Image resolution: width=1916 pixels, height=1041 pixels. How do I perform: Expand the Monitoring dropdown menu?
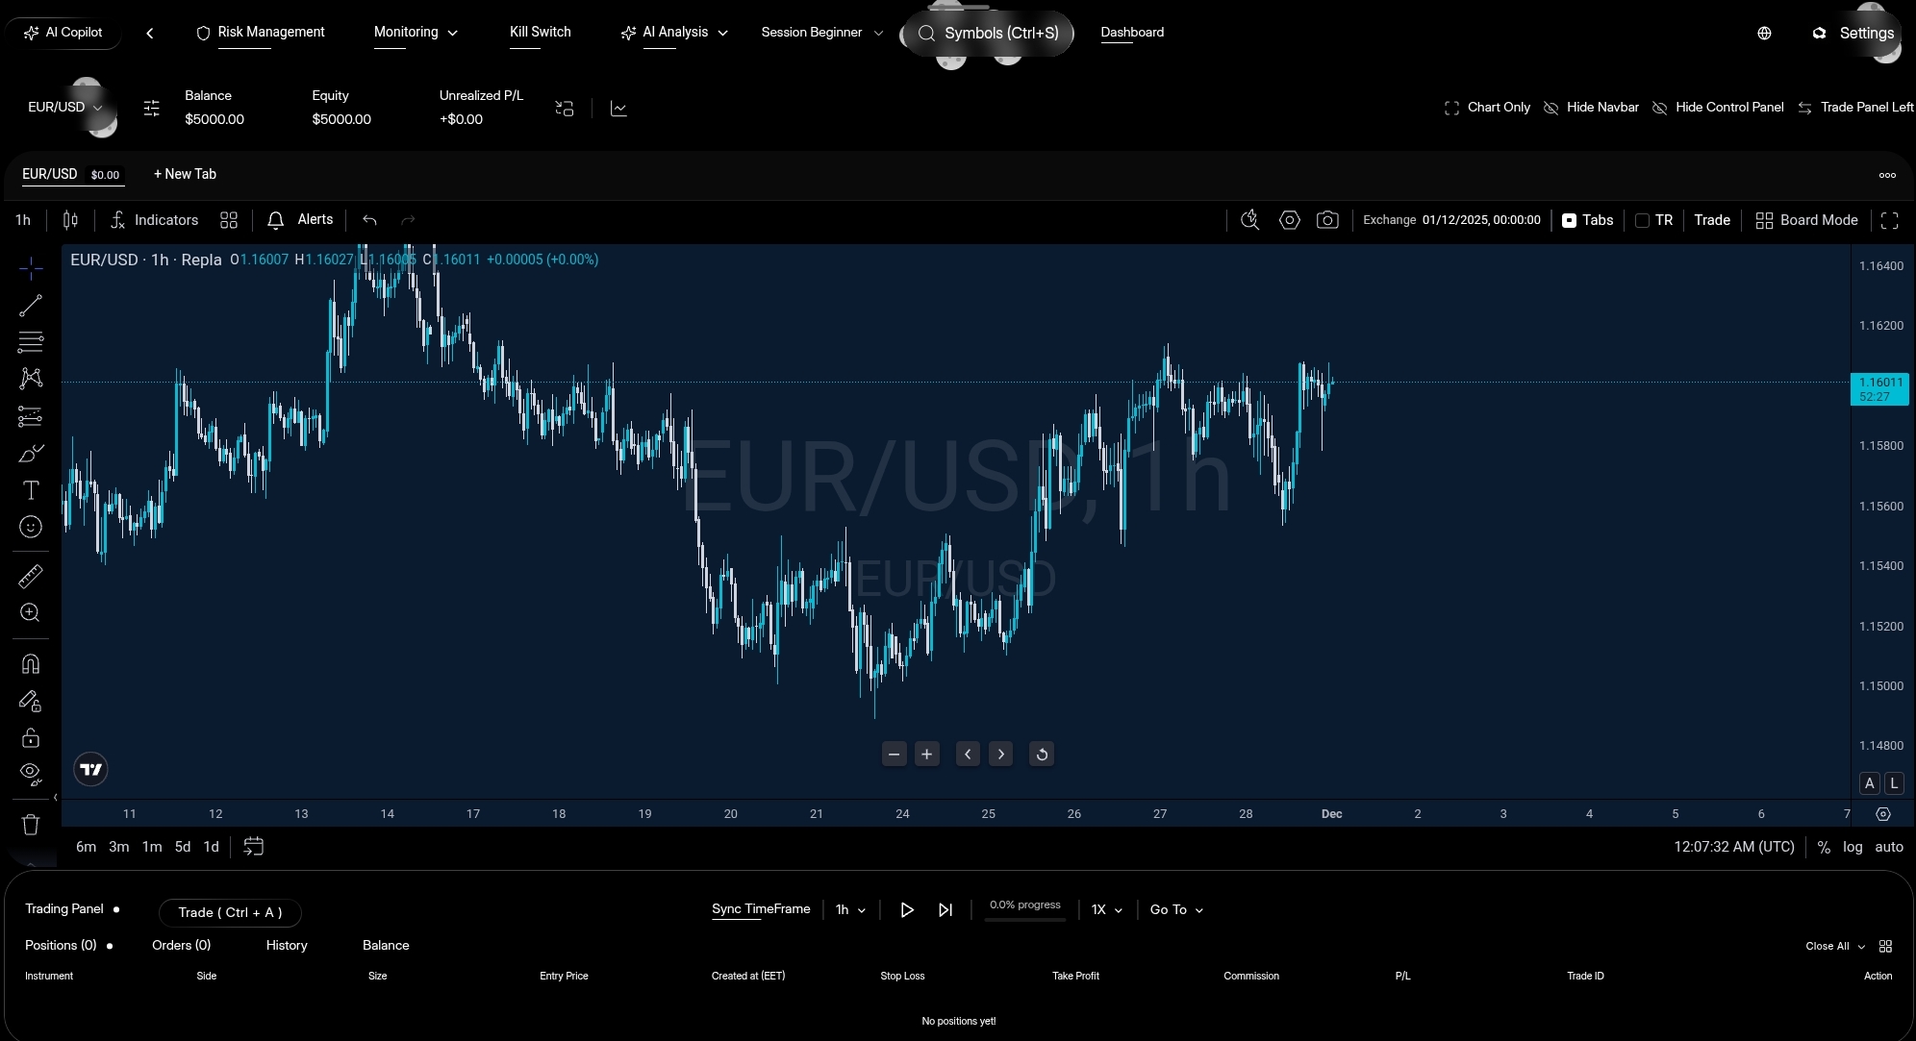pyautogui.click(x=416, y=32)
